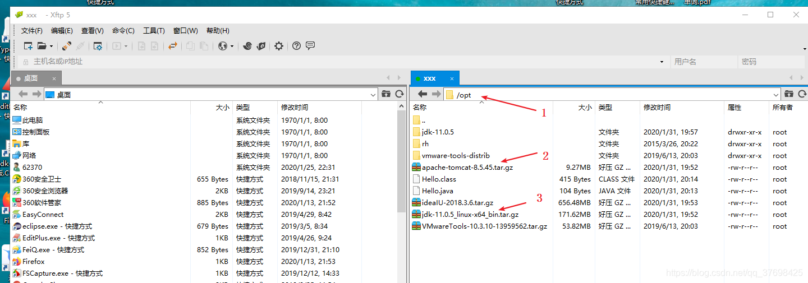The height and width of the screenshot is (283, 808).
Task: Click the Reconnect plug icon
Action: point(67,46)
